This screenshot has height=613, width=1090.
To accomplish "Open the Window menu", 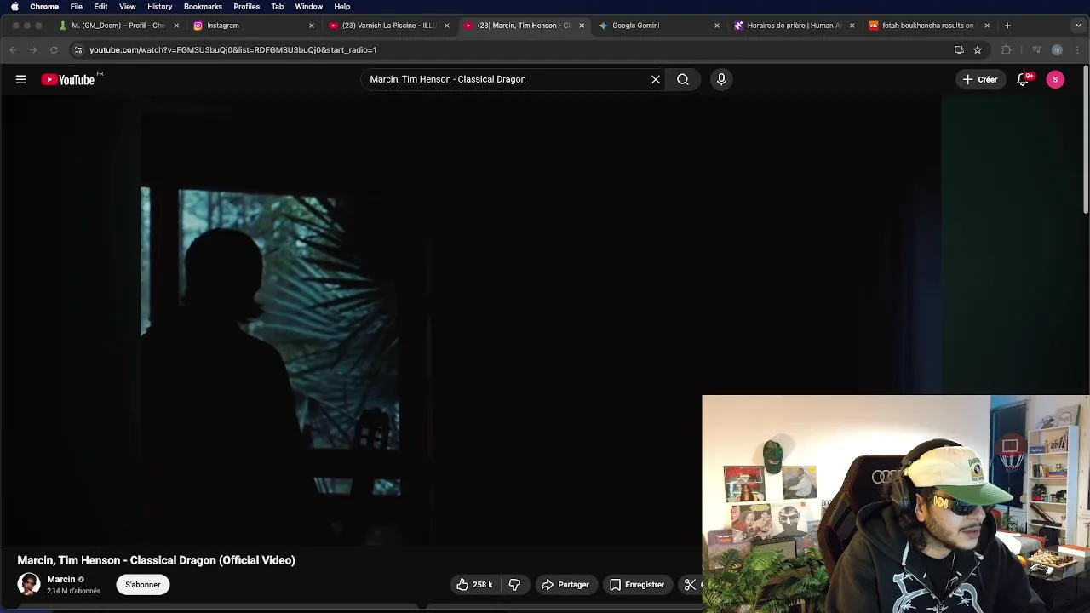I will [x=309, y=7].
